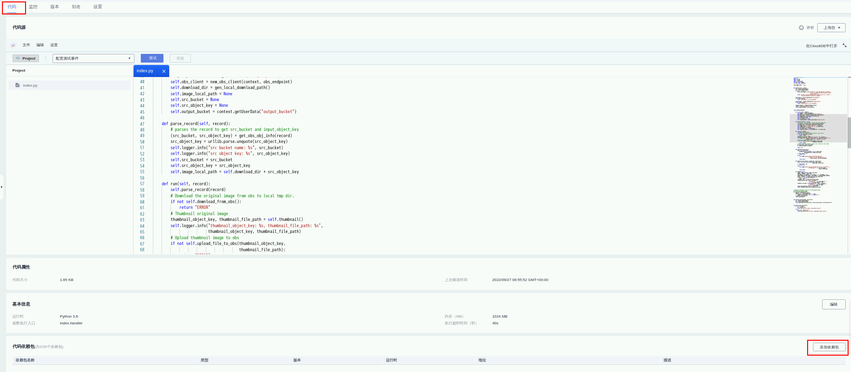Open the 编辑 menu in editor
851x372 pixels.
click(40, 45)
